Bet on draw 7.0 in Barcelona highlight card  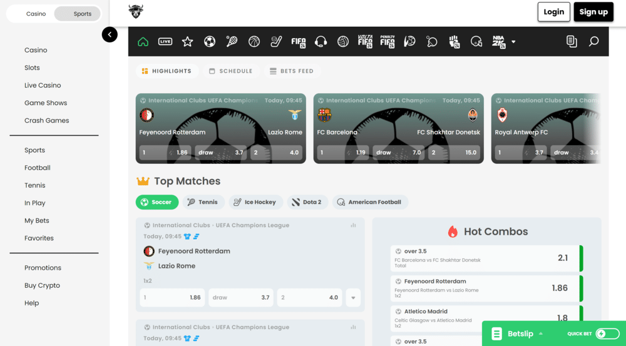(398, 153)
